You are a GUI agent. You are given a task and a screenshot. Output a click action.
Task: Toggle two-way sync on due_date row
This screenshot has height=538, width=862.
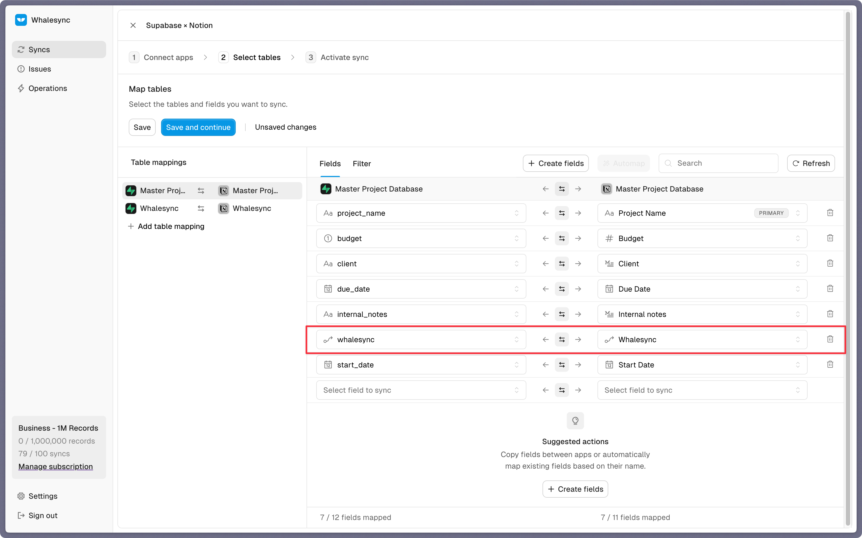pyautogui.click(x=562, y=289)
